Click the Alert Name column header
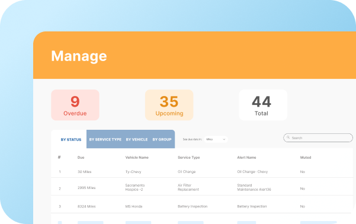This screenshot has width=356, height=224. click(246, 158)
